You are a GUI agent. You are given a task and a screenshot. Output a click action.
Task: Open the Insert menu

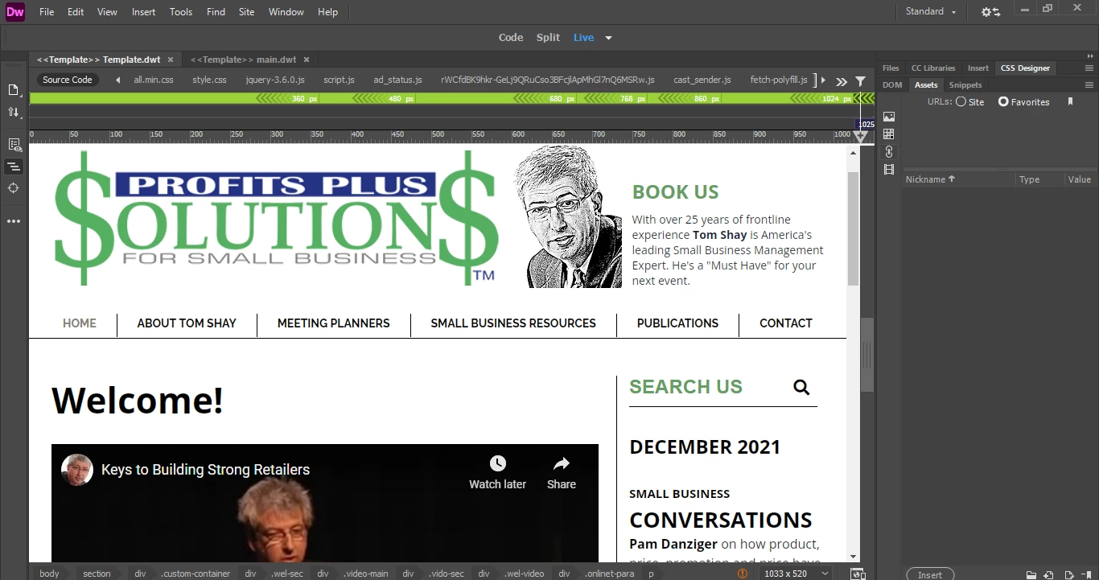pos(144,12)
